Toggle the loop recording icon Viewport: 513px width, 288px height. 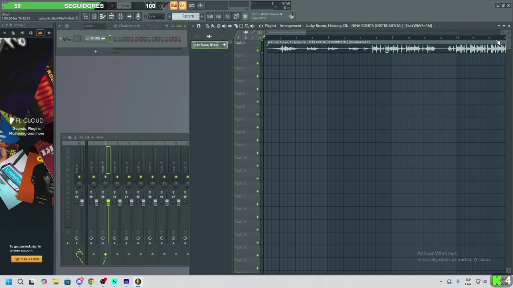click(192, 6)
